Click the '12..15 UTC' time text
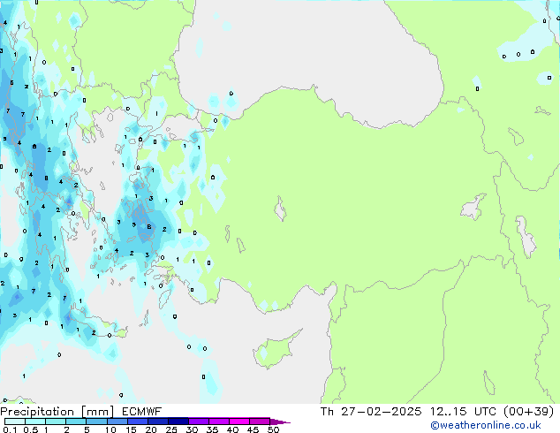560x433 pixels. pos(463,412)
